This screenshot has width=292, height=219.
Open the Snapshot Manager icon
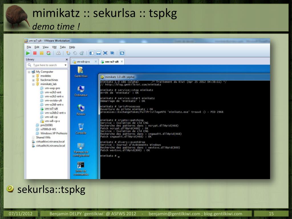coord(82,53)
